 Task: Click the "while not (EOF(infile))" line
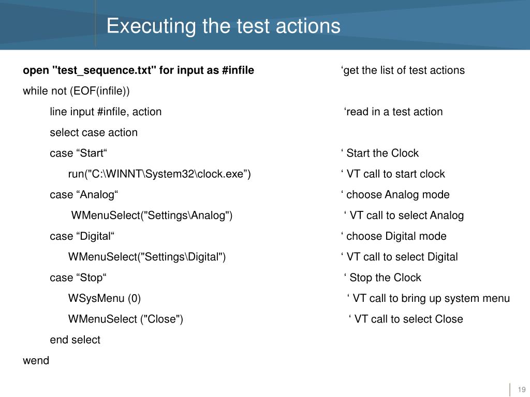click(76, 91)
